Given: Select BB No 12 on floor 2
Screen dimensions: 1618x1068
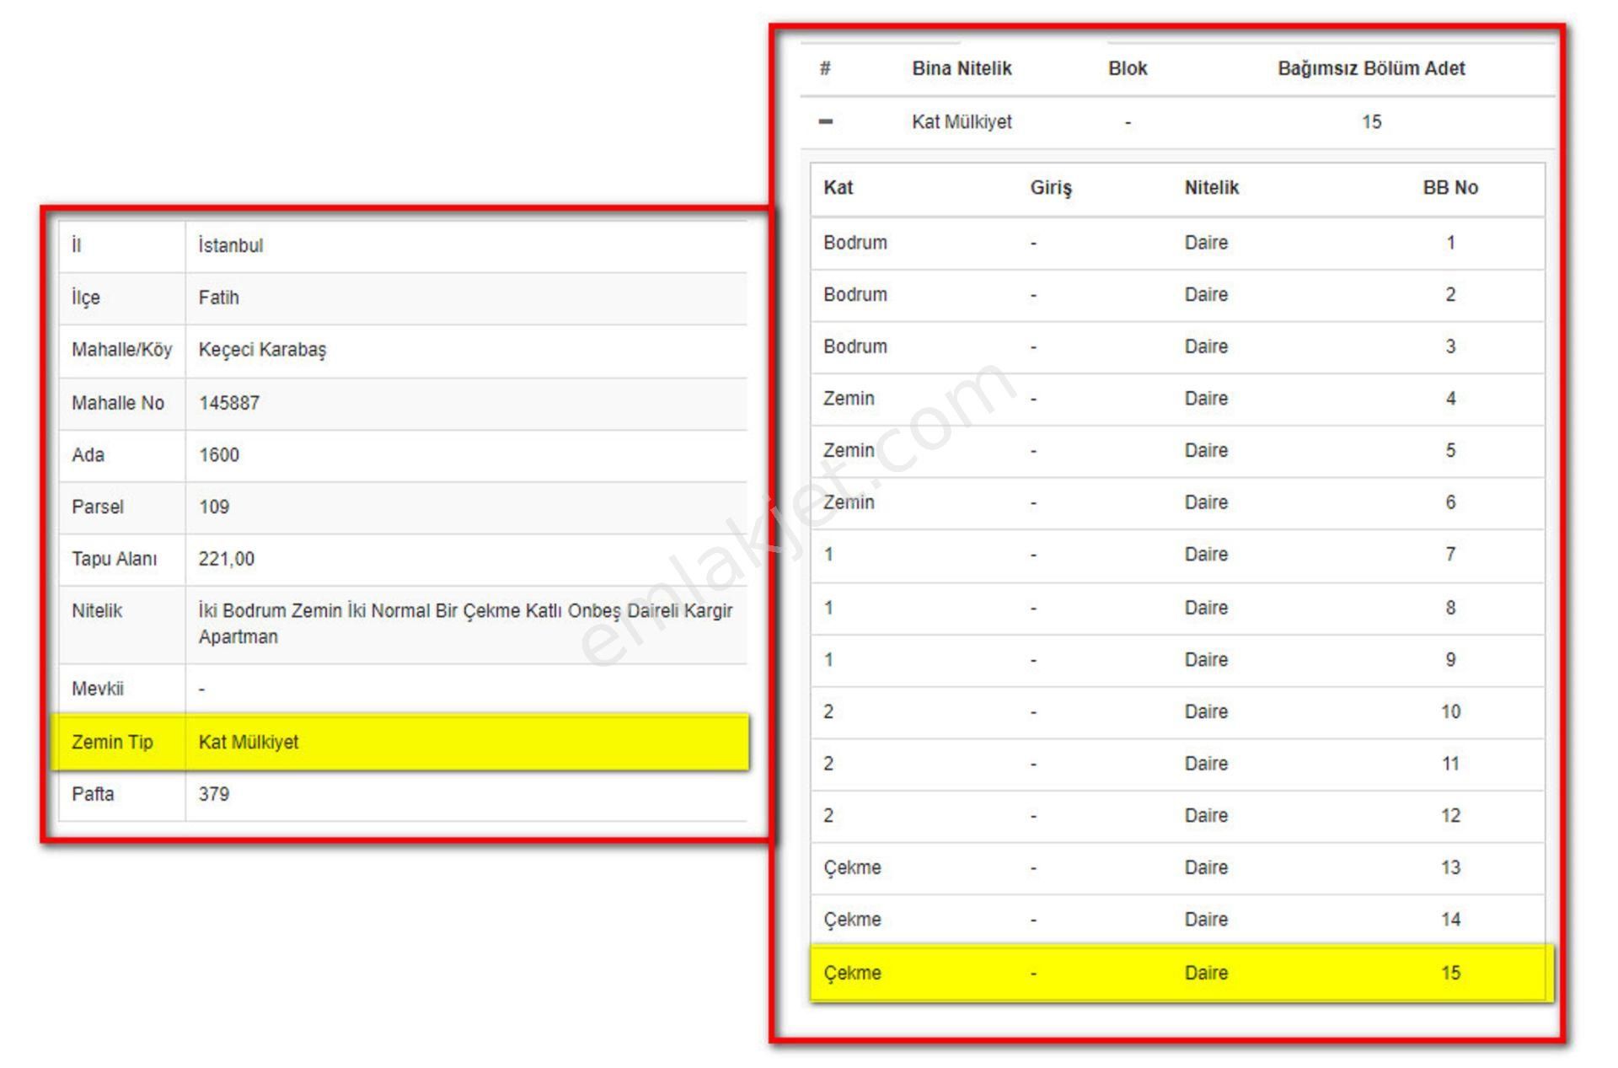Looking at the screenshot, I should (1450, 816).
